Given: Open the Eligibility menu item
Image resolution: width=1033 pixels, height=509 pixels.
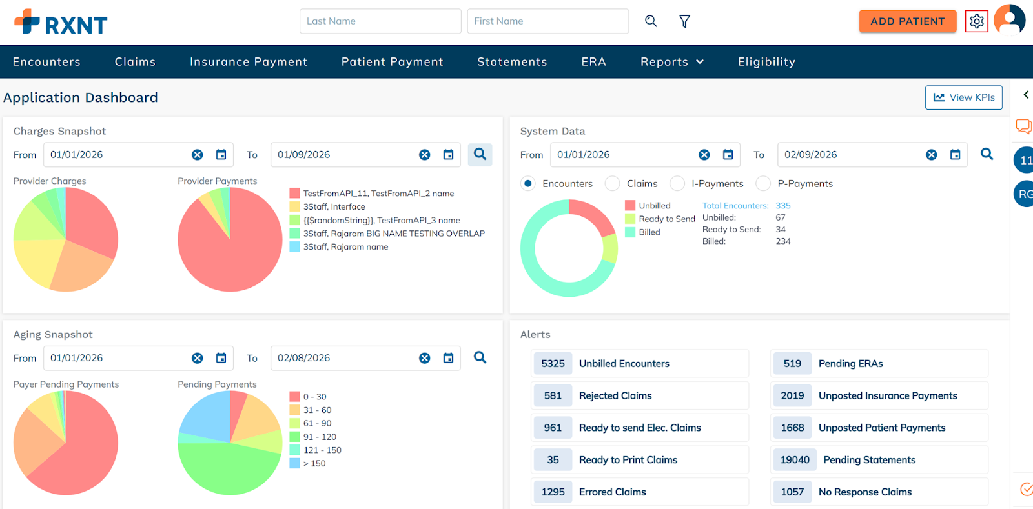Looking at the screenshot, I should (766, 62).
